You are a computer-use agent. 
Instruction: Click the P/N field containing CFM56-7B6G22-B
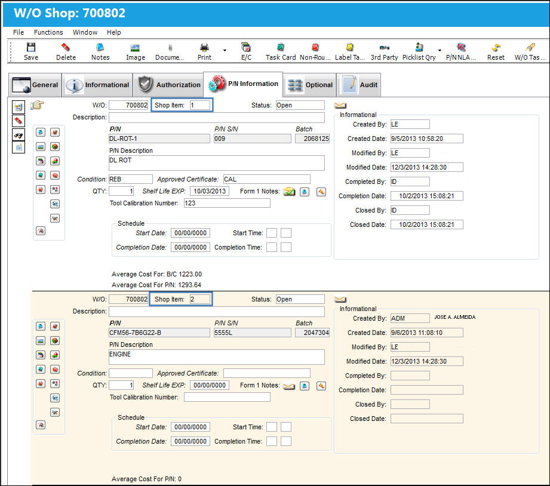click(159, 333)
